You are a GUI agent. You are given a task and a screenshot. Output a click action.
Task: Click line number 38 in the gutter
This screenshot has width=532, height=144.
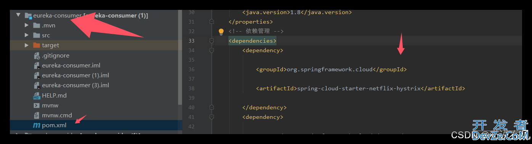(191, 88)
